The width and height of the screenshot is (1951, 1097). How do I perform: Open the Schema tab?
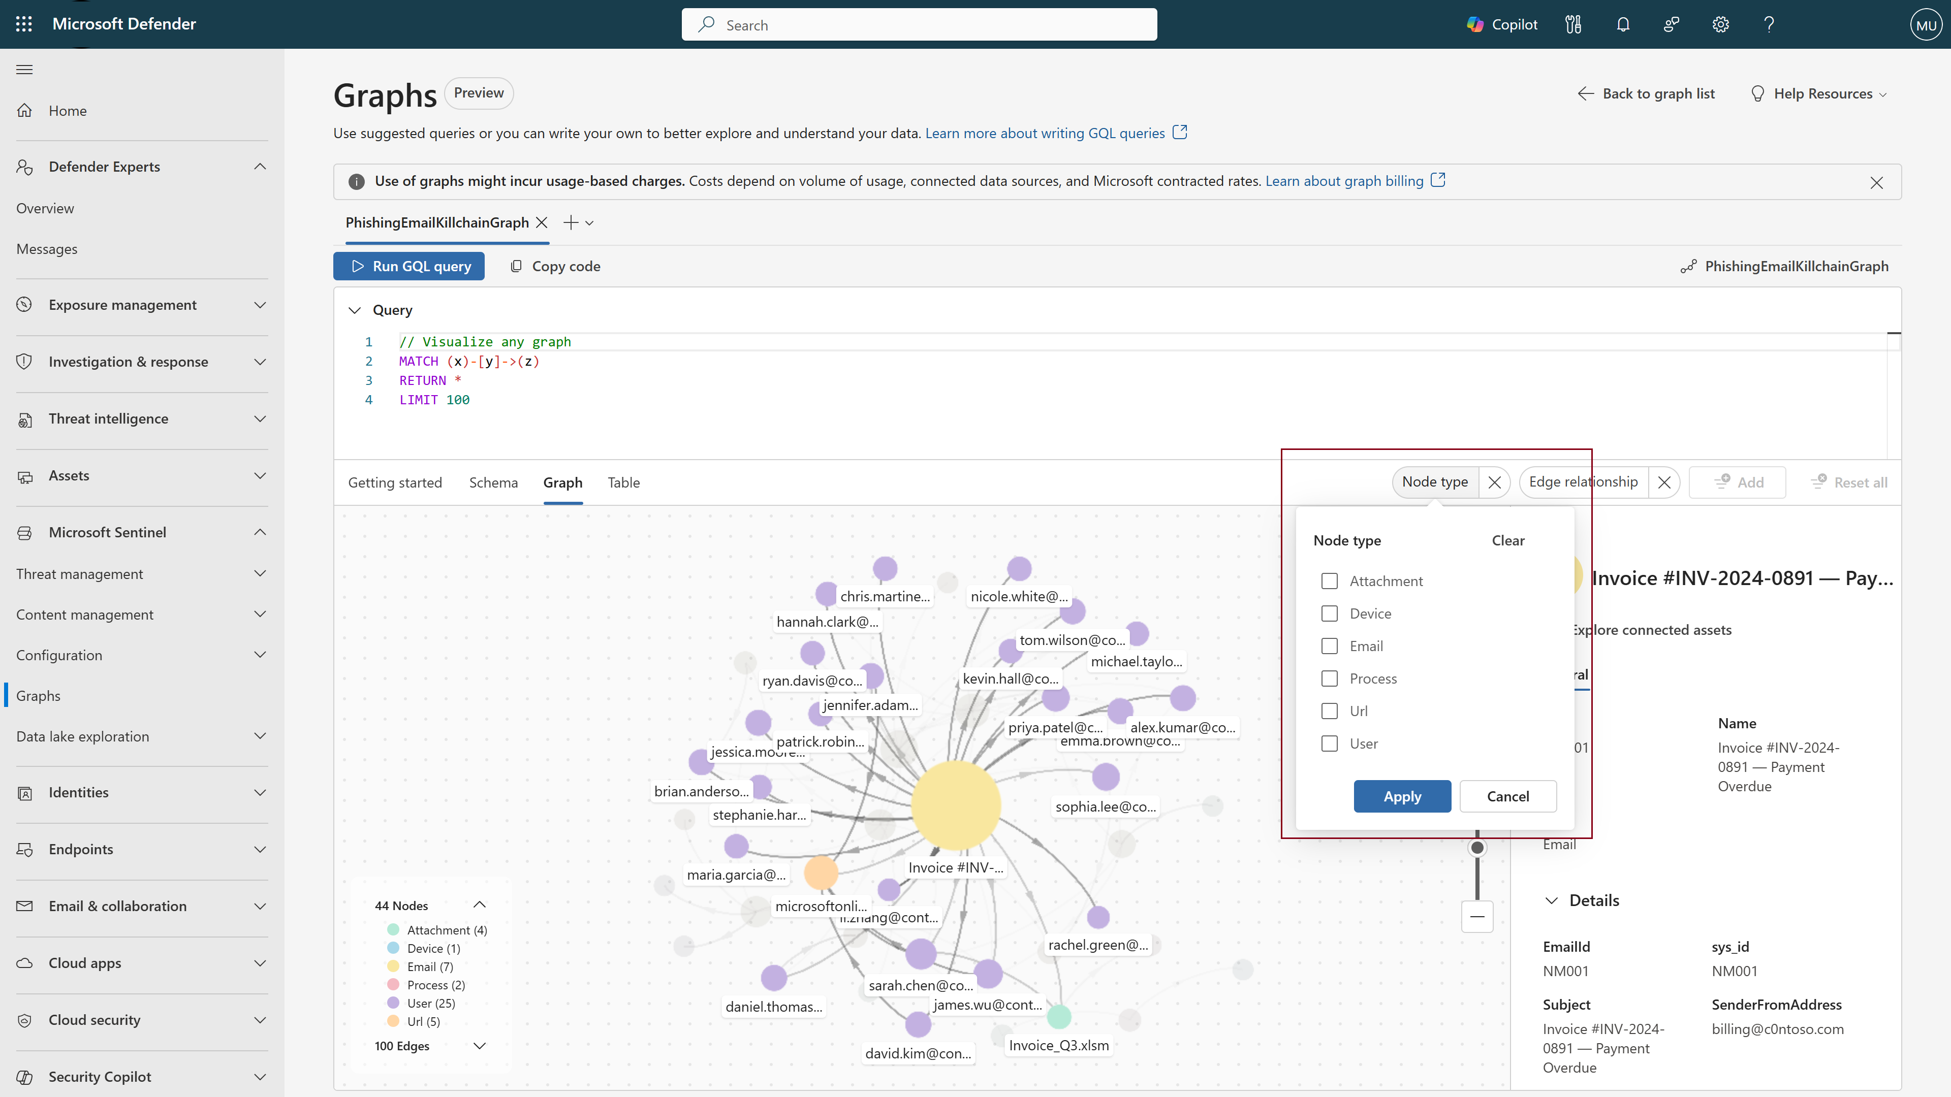point(493,482)
